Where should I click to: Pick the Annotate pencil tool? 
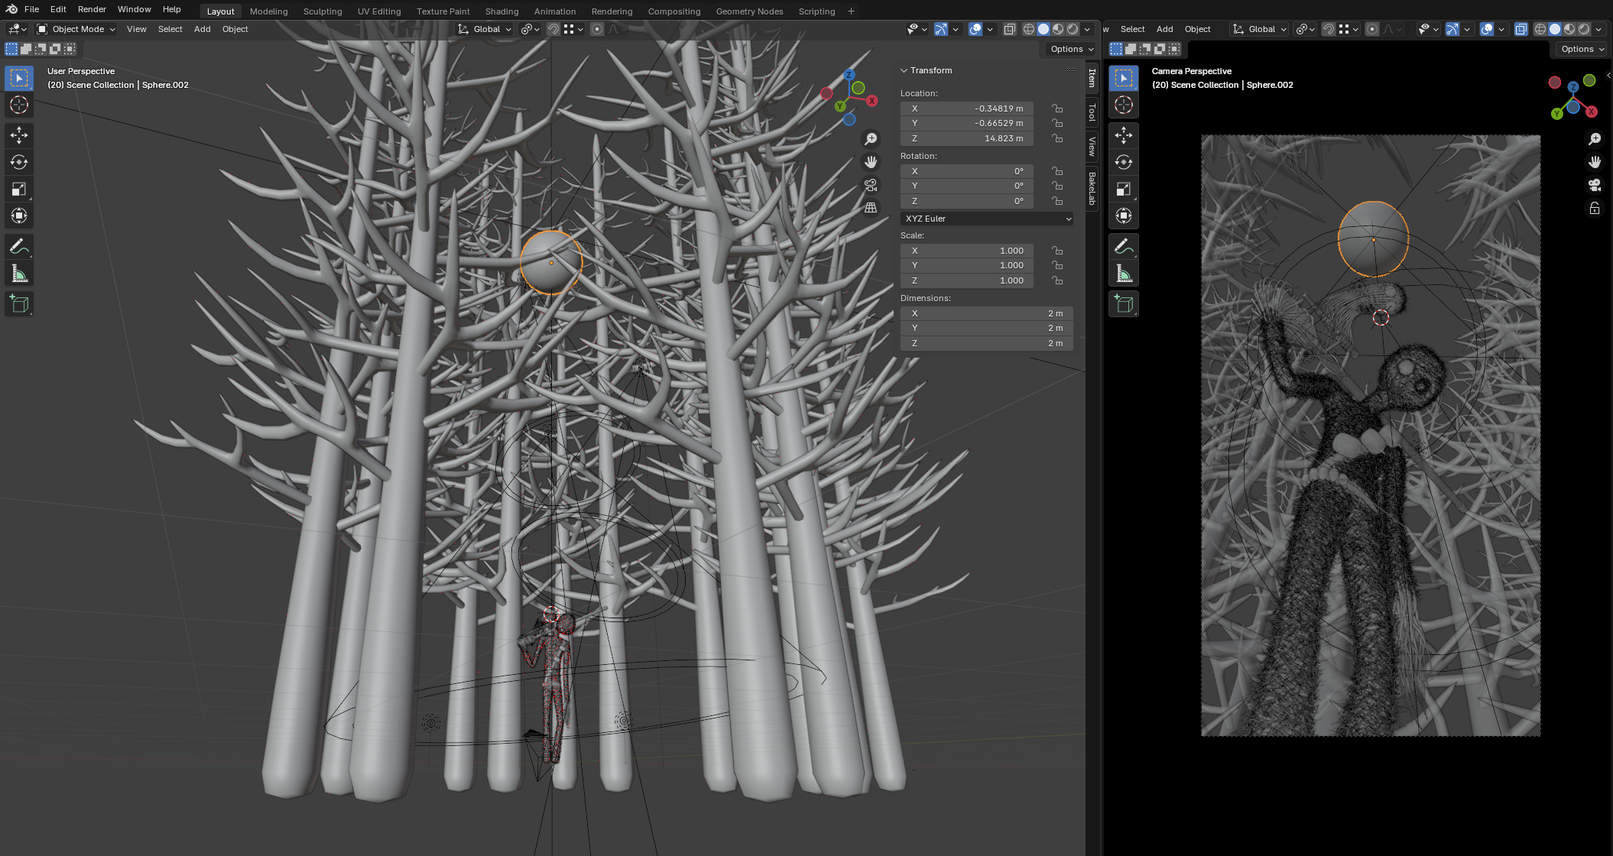click(19, 247)
